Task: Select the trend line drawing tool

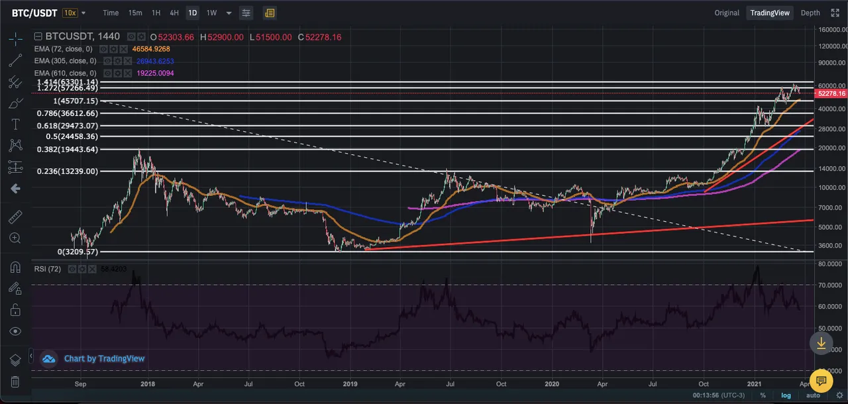Action: [15, 61]
